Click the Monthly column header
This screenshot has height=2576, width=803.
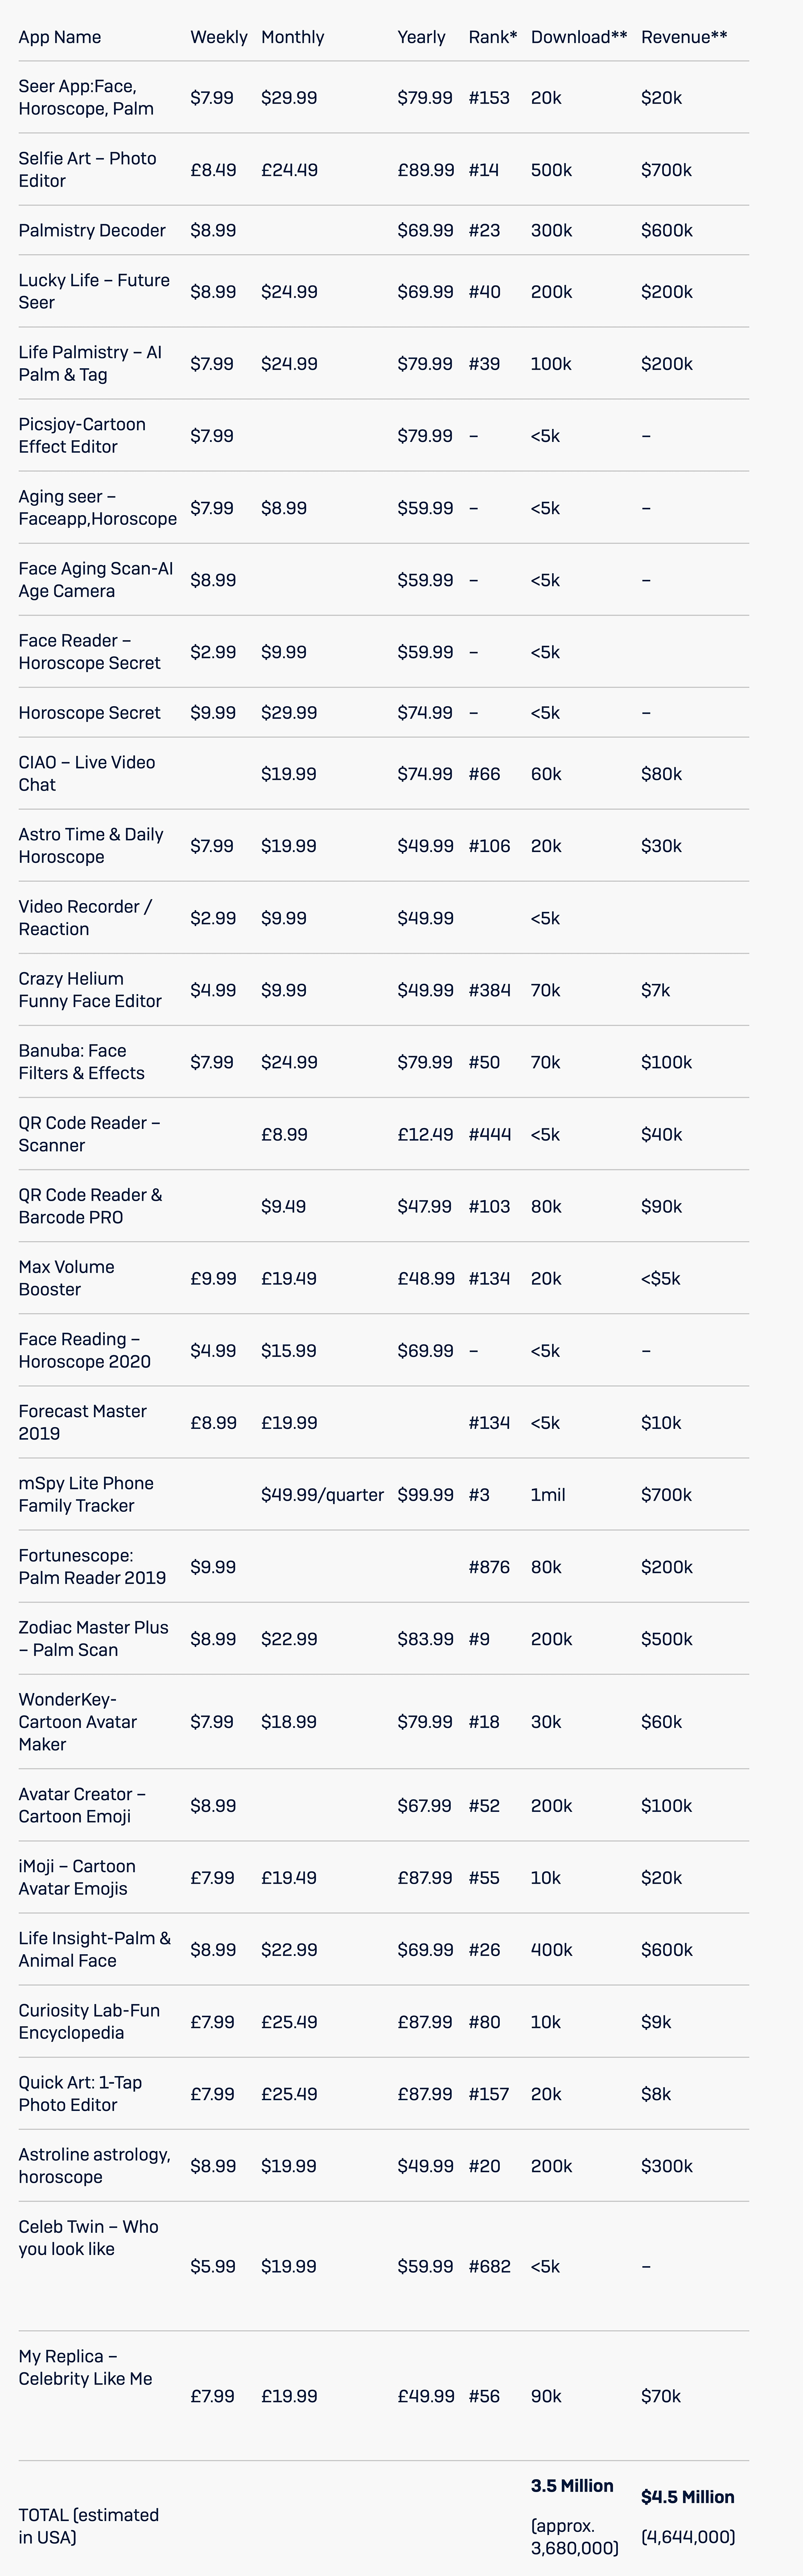(x=292, y=37)
